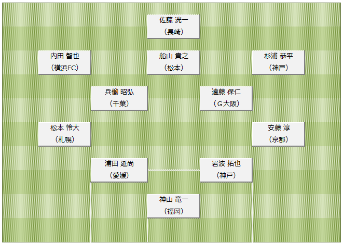
Task: Click the name text 遠藤 保仁
Action: [226, 92]
